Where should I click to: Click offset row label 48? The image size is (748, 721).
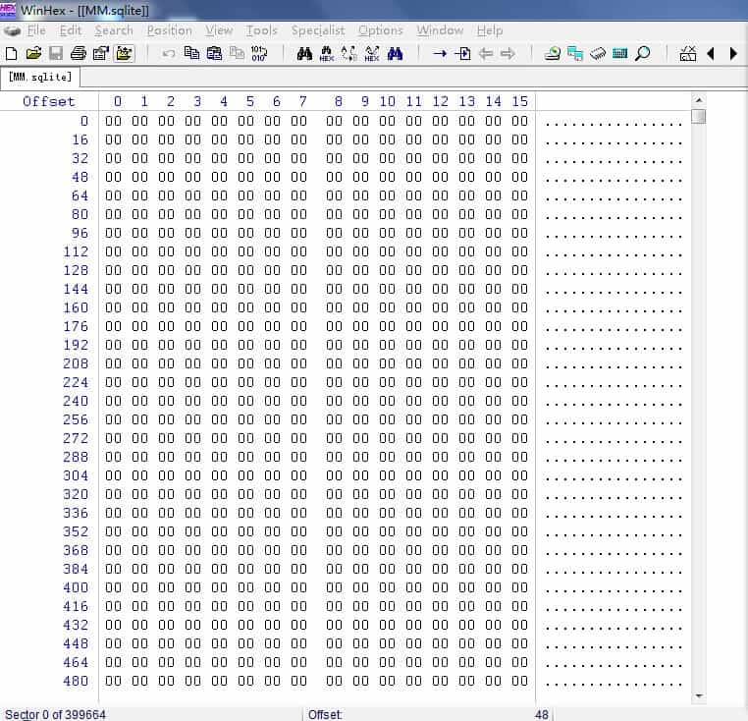pos(80,177)
